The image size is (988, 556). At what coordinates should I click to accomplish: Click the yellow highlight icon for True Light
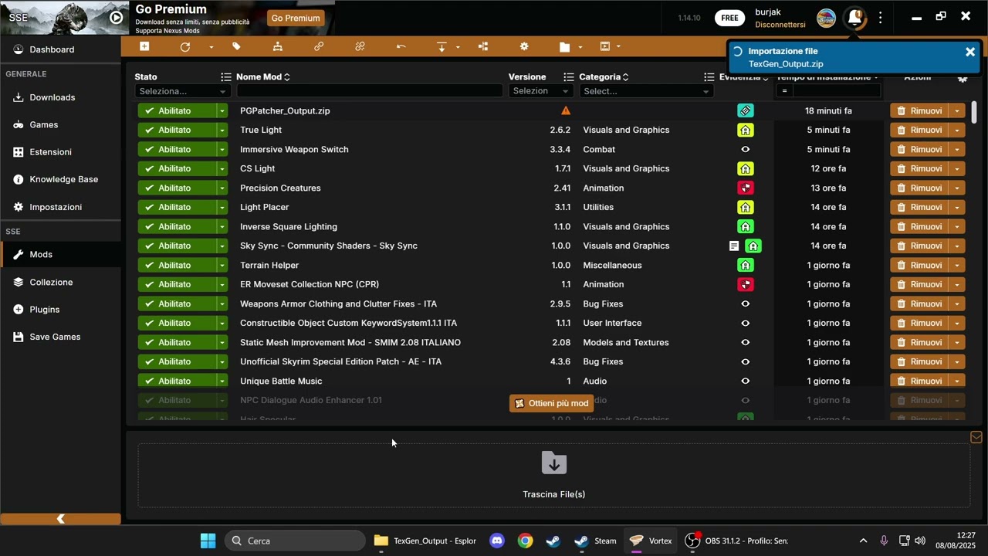click(x=745, y=130)
